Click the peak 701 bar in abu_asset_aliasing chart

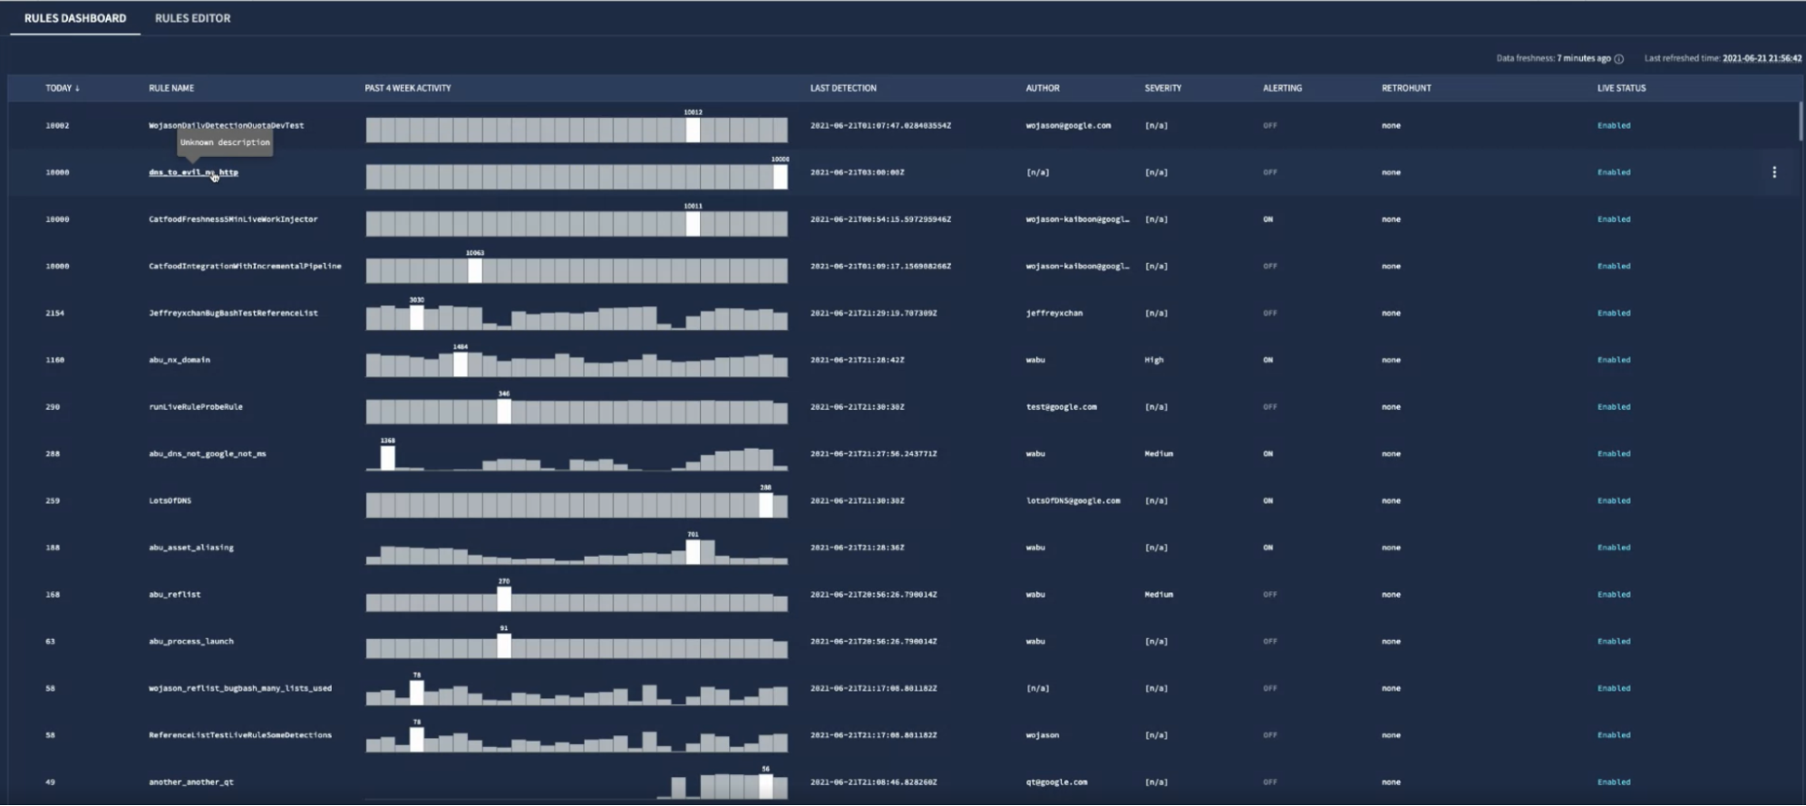tap(693, 551)
